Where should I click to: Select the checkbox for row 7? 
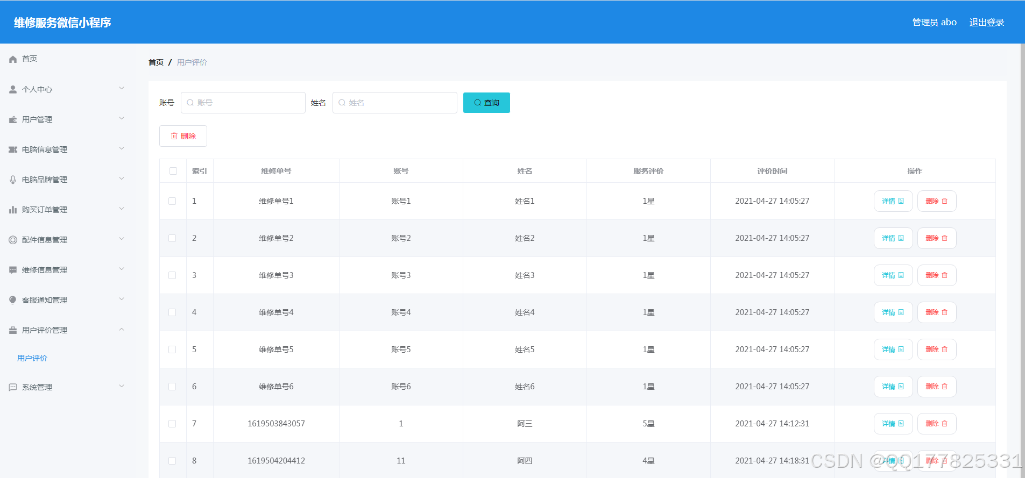[172, 424]
